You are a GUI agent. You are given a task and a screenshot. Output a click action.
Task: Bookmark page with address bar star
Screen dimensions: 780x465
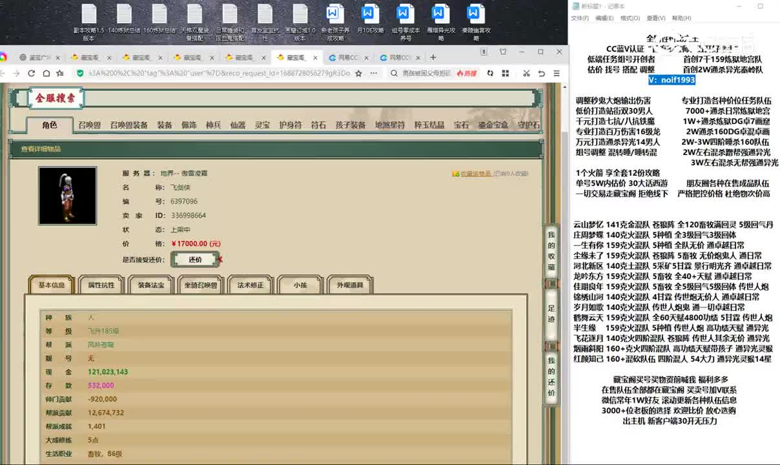coord(358,73)
